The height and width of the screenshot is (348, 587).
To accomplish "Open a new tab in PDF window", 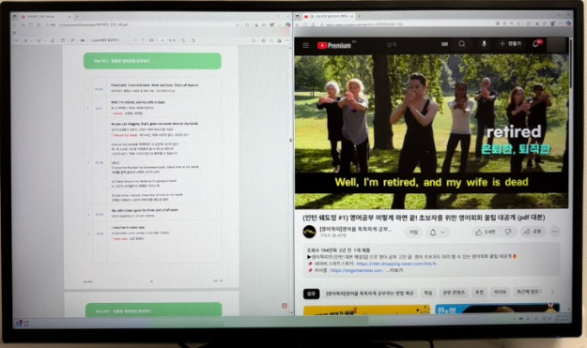I will pyautogui.click(x=77, y=17).
